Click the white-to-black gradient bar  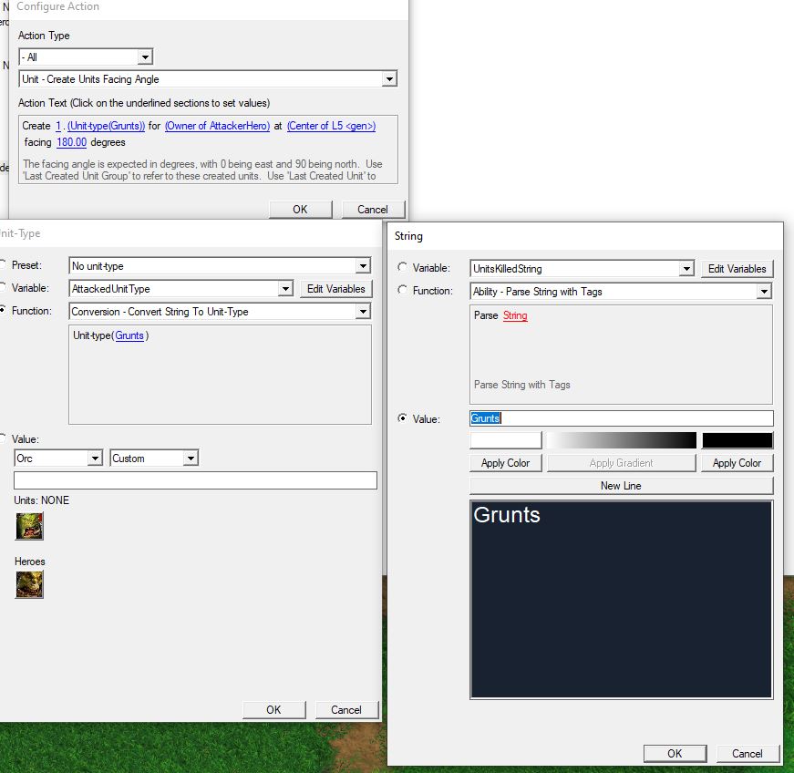[x=622, y=440]
